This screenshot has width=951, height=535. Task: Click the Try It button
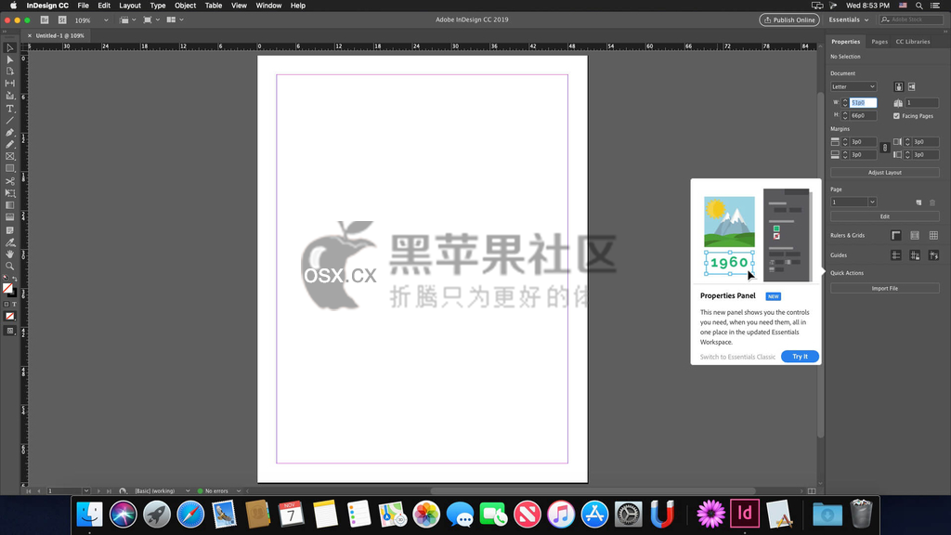click(800, 357)
